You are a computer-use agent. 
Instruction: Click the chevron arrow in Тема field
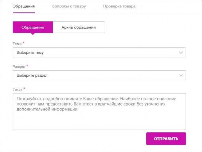[x=181, y=53]
